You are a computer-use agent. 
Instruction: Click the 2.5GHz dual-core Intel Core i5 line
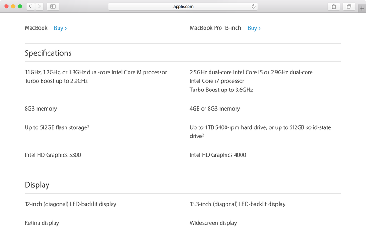click(251, 72)
